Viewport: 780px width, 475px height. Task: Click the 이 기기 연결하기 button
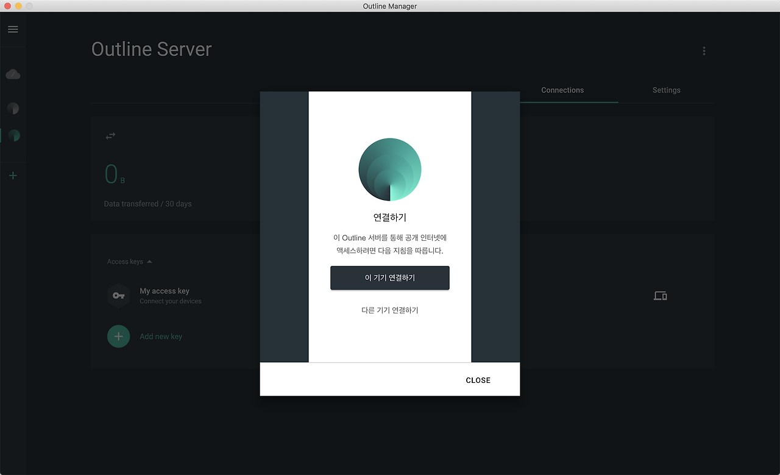[x=390, y=278]
